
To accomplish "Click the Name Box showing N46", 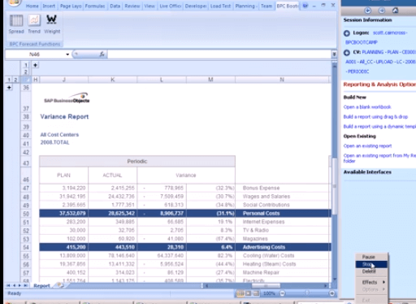I will pos(34,54).
